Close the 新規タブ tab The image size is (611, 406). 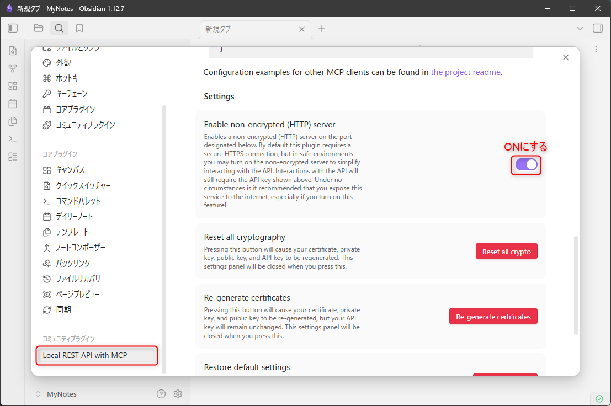click(x=301, y=29)
